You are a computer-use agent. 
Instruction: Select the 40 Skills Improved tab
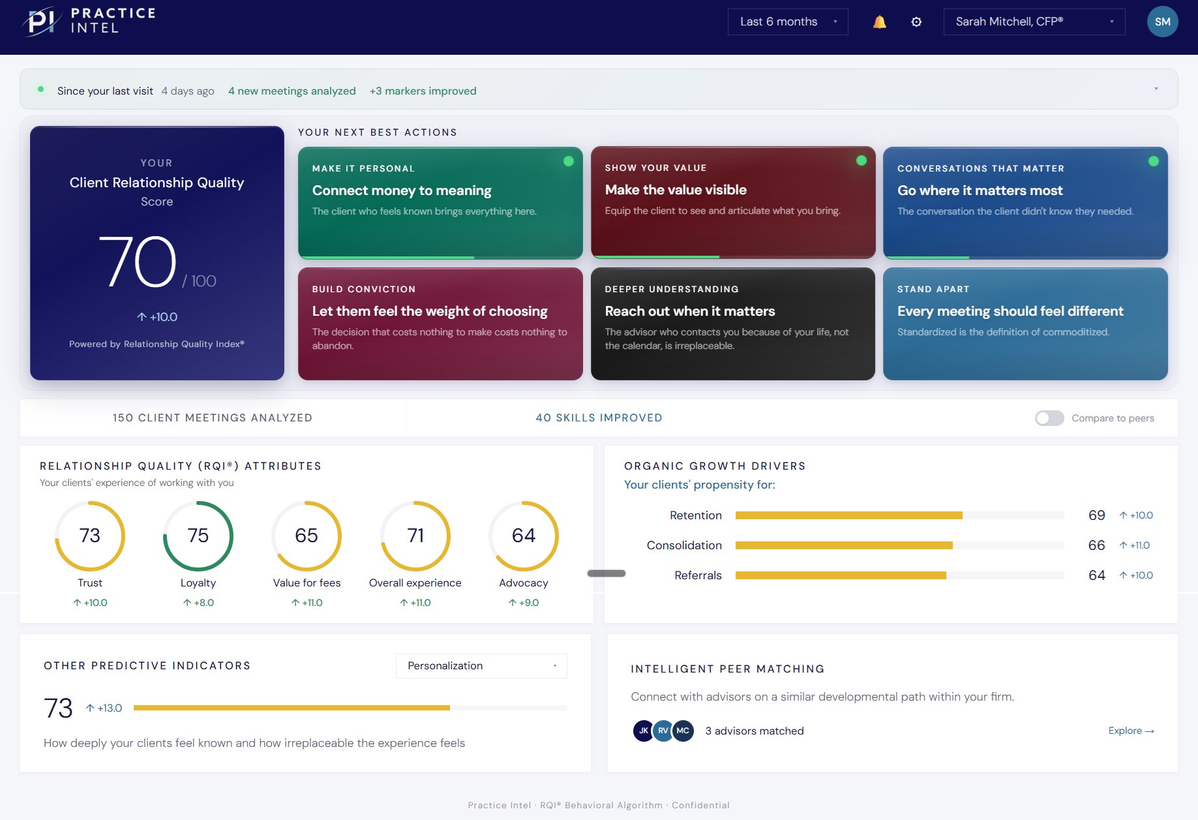point(598,418)
